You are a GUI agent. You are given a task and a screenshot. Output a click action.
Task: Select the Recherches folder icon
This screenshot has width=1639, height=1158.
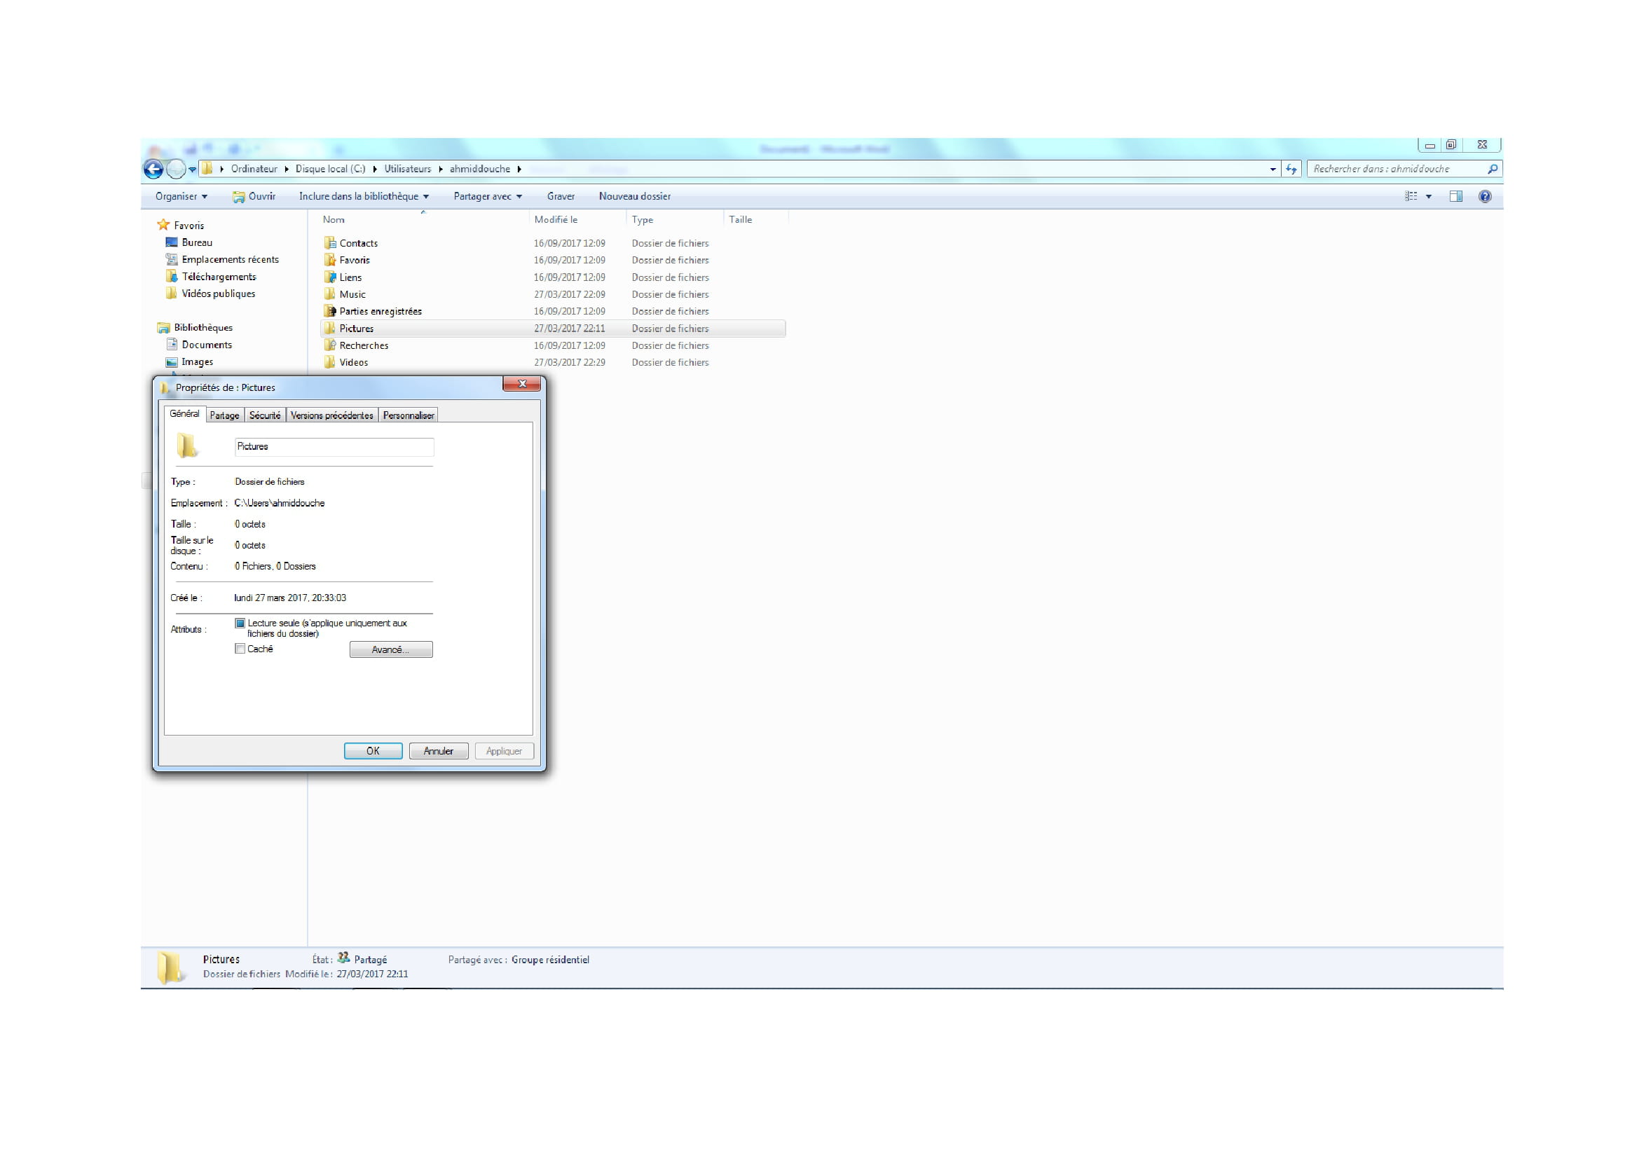coord(330,345)
